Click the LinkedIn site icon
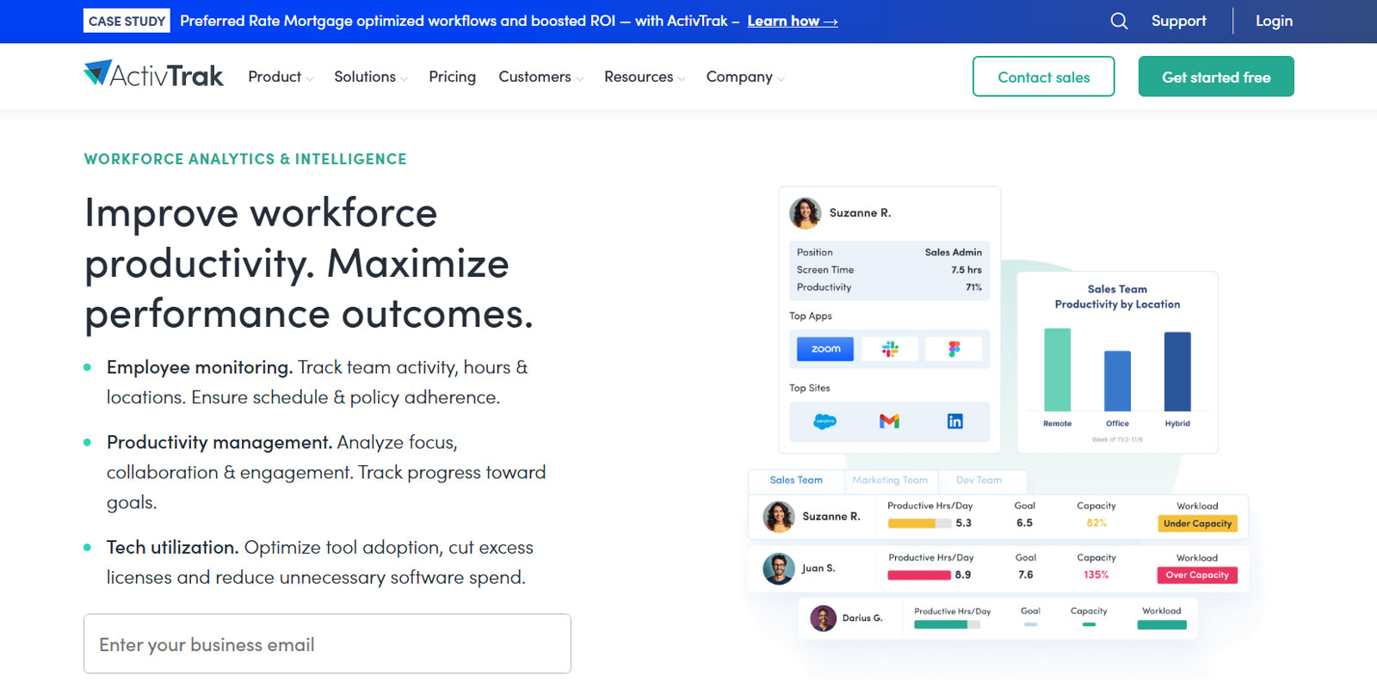Image resolution: width=1377 pixels, height=682 pixels. 954,421
